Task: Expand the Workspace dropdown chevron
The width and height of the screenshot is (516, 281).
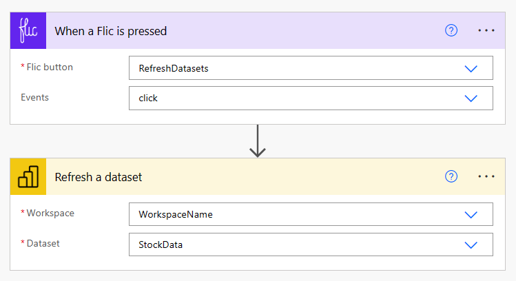Action: (471, 214)
